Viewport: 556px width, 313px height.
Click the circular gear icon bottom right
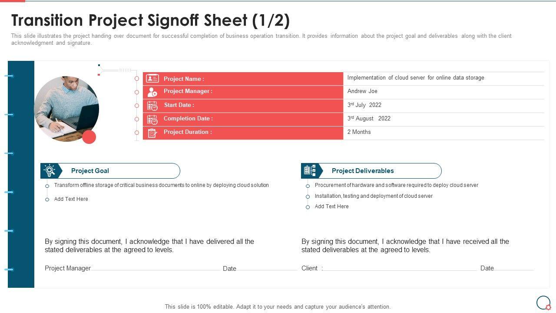click(x=544, y=303)
